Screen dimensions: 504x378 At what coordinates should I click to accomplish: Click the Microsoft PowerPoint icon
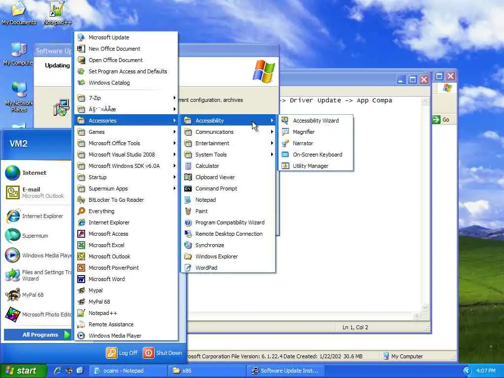81,268
